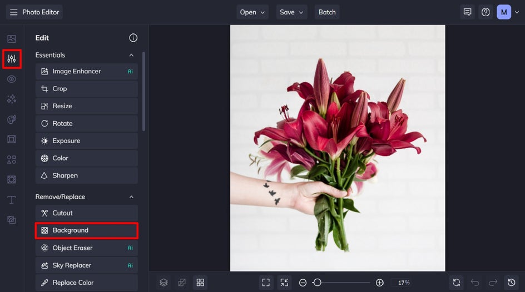Screen dimensions: 525x292
Task: Click the shrink to fit arrows icon
Action: pyautogui.click(x=284, y=283)
